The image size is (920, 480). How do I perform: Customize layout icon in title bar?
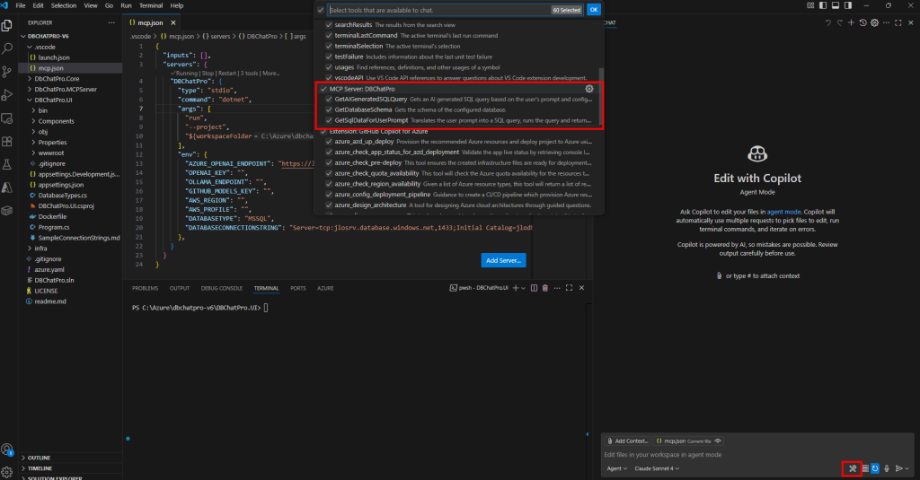coord(810,5)
